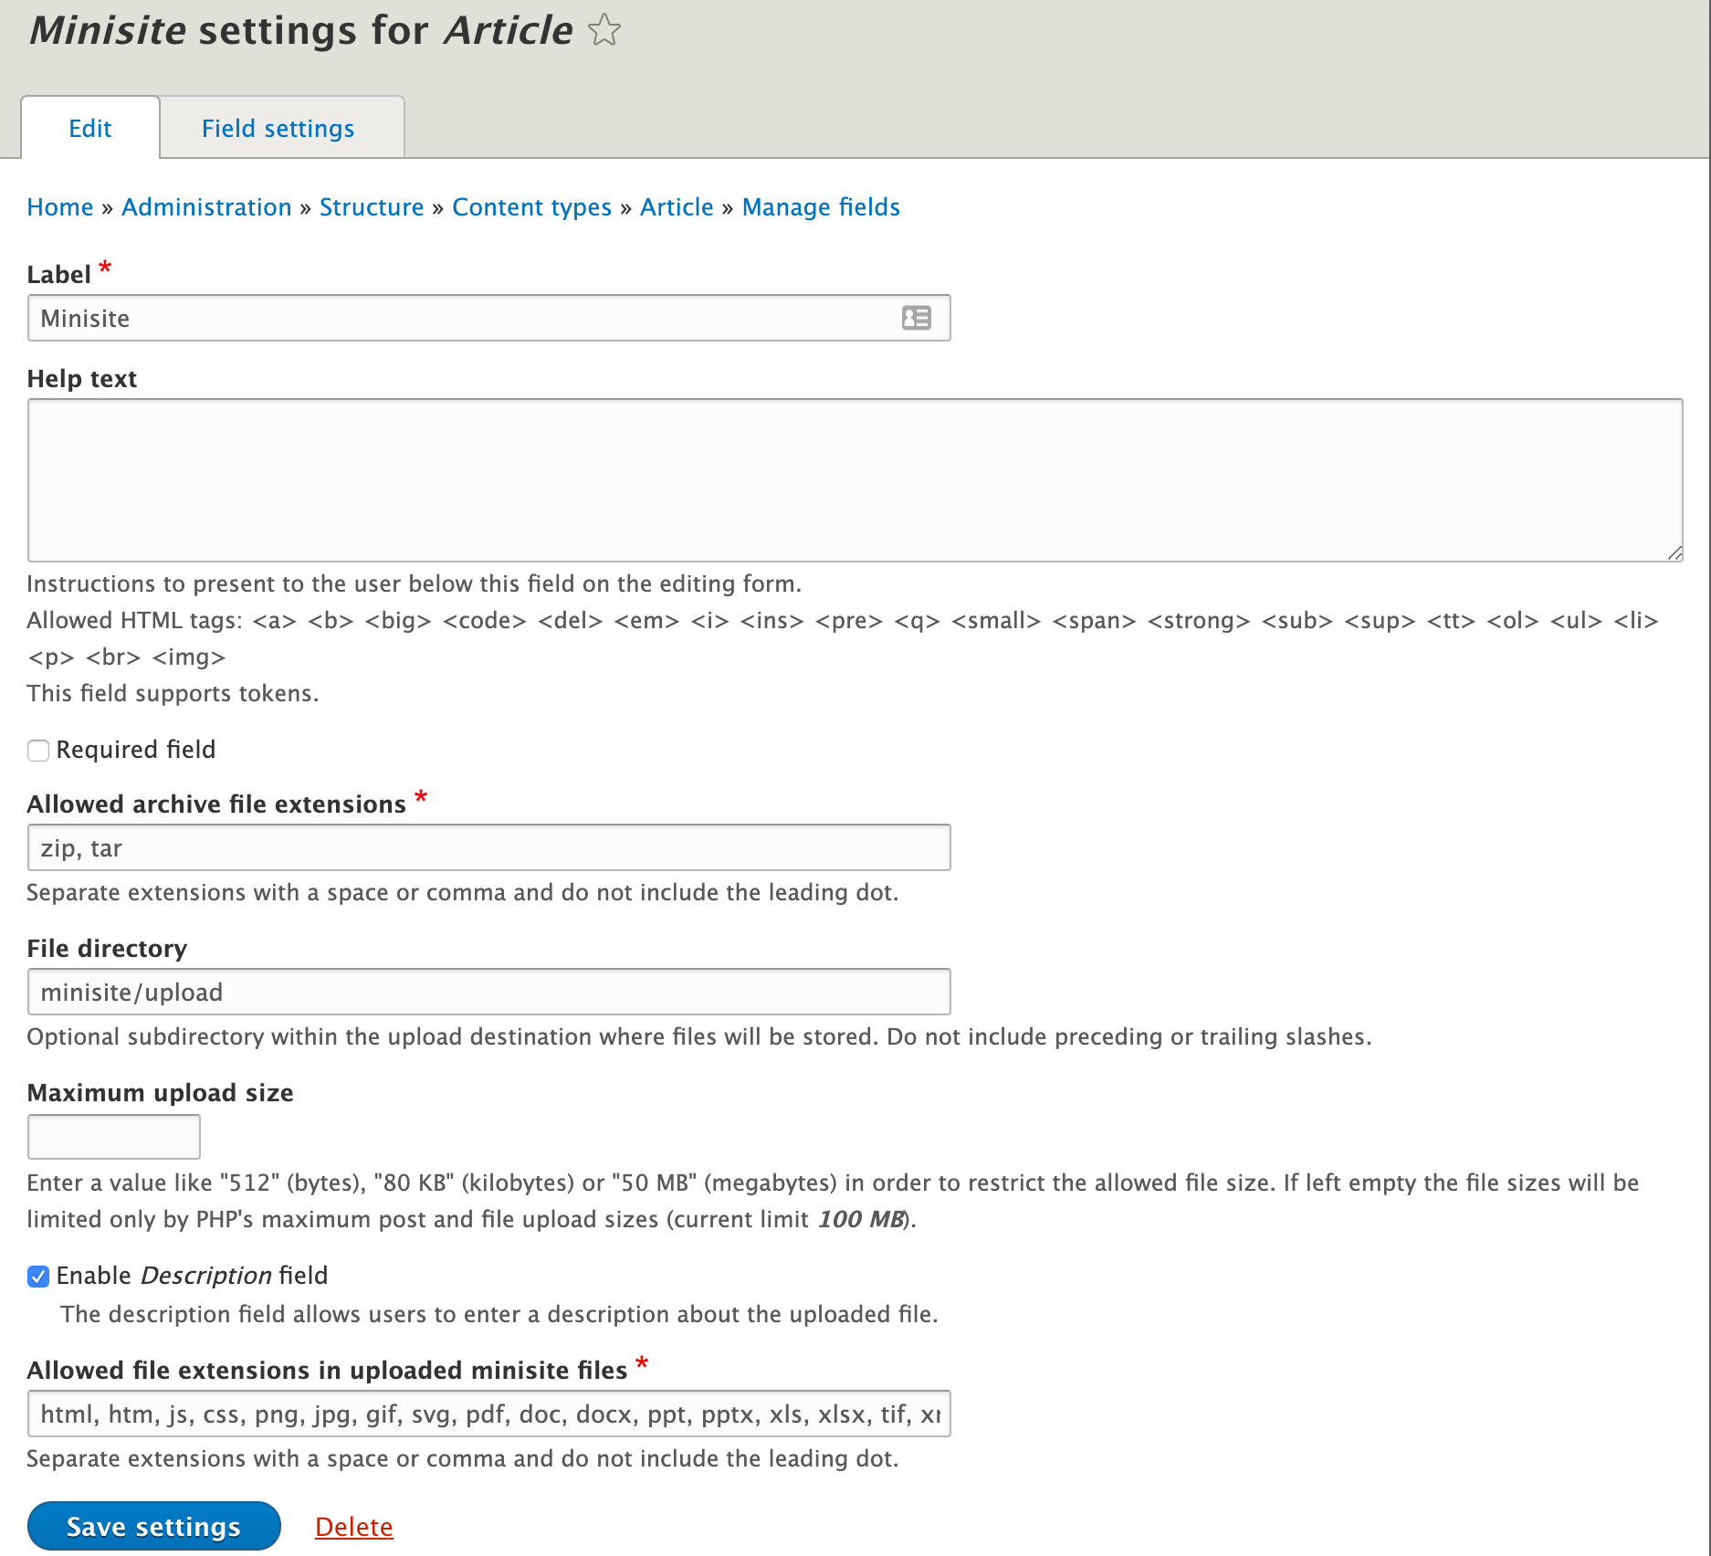The height and width of the screenshot is (1556, 1711).
Task: Click the Save settings button
Action: click(x=153, y=1526)
